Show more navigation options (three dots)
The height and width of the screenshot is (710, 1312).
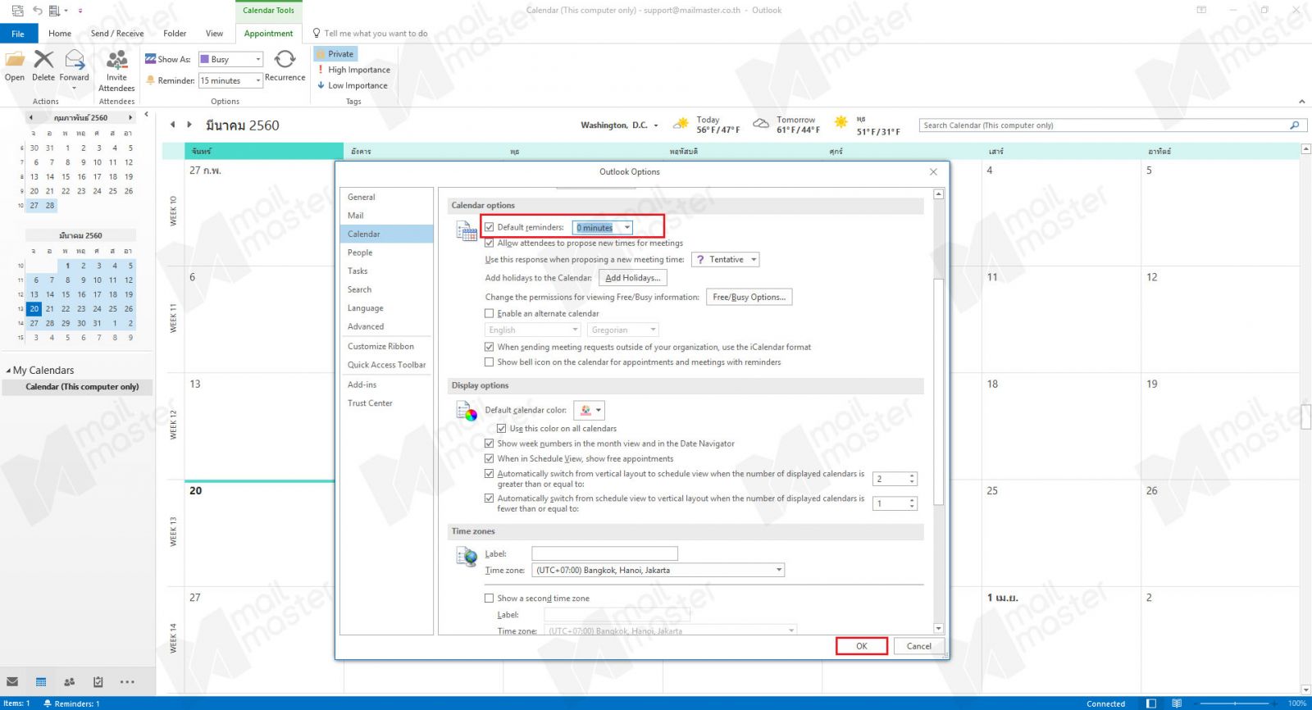point(127,681)
